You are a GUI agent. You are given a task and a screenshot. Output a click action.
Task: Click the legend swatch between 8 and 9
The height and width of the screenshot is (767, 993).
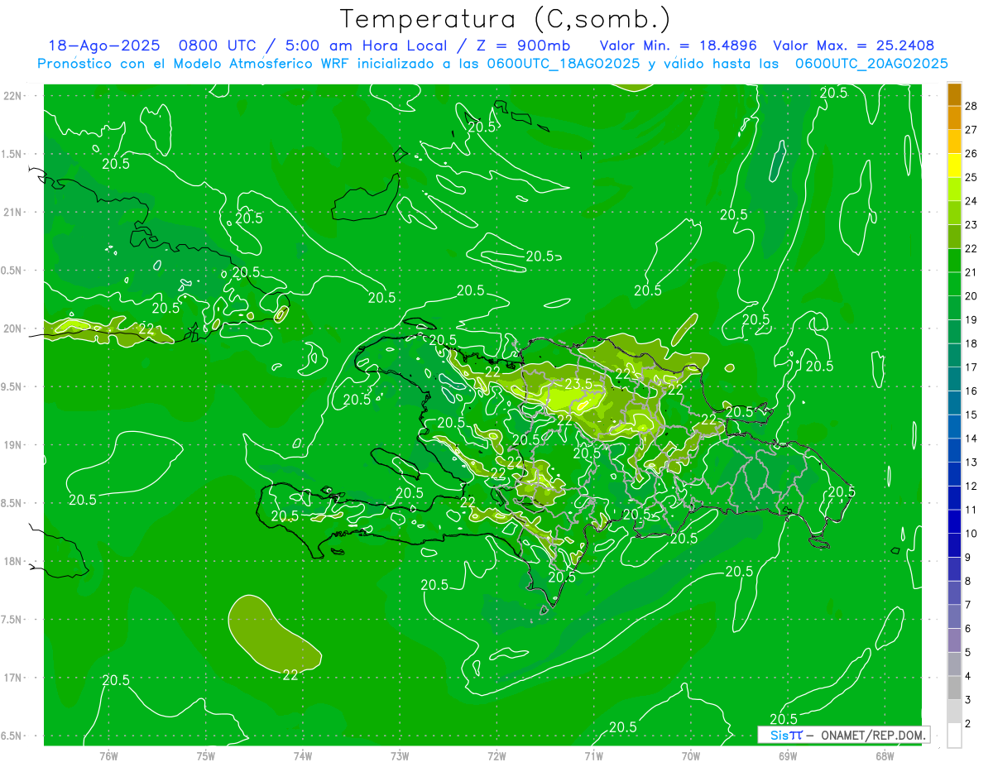[954, 569]
